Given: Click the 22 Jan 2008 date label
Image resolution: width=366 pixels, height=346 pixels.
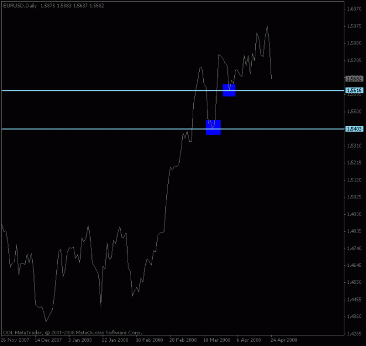Looking at the screenshot, I should tap(115, 340).
